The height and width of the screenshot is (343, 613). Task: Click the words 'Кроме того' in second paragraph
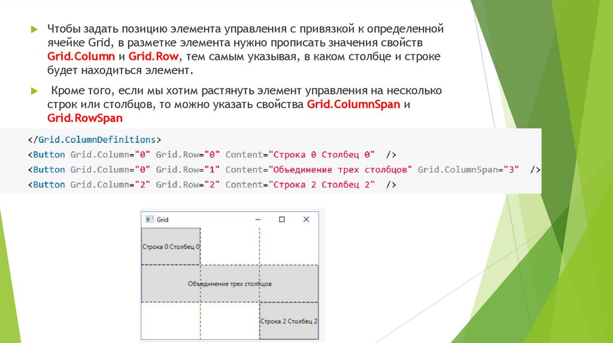(83, 90)
